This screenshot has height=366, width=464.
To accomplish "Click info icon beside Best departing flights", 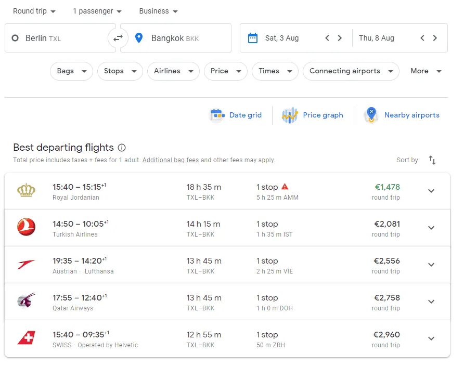I will (x=122, y=148).
